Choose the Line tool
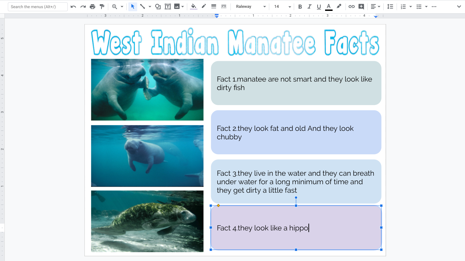The width and height of the screenshot is (465, 261). 143,6
